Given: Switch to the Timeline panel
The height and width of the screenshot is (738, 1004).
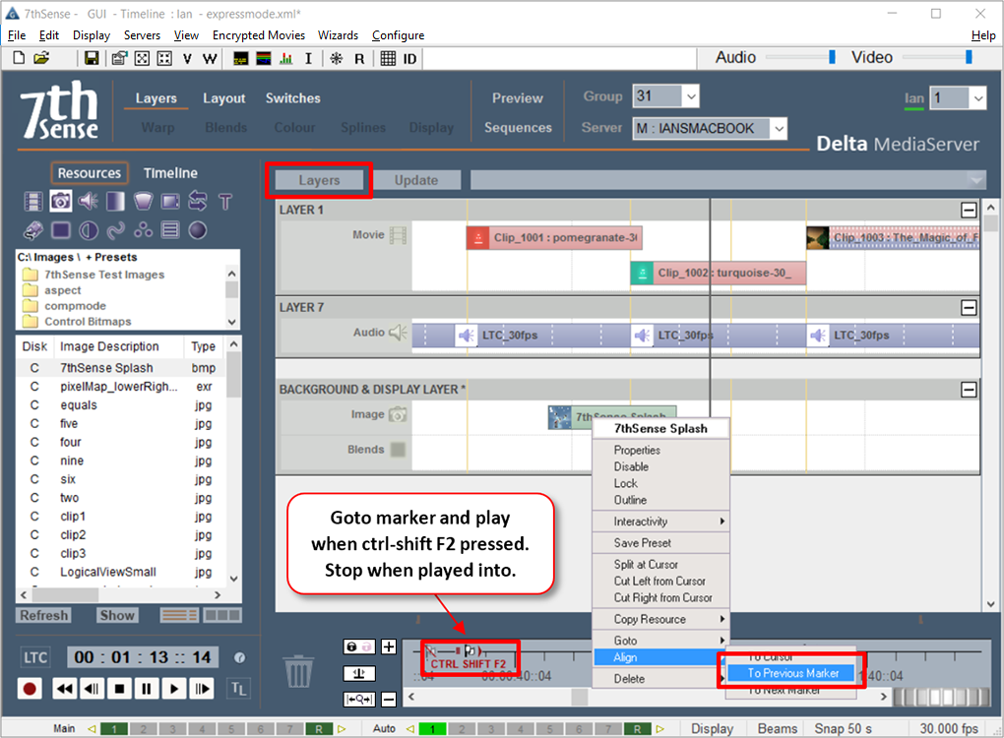Looking at the screenshot, I should pos(170,173).
